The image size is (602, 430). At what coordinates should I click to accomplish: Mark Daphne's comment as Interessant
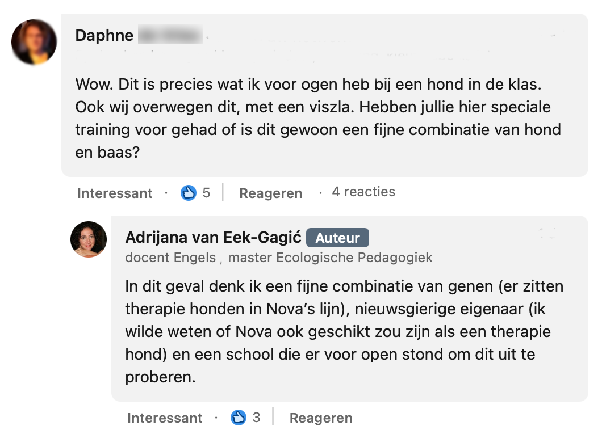[x=115, y=193]
